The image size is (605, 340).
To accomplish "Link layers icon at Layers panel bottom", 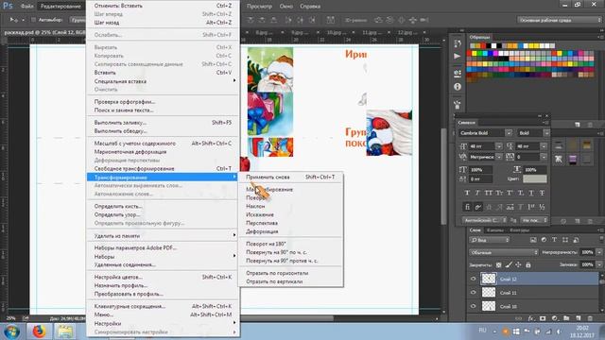I will (x=519, y=318).
